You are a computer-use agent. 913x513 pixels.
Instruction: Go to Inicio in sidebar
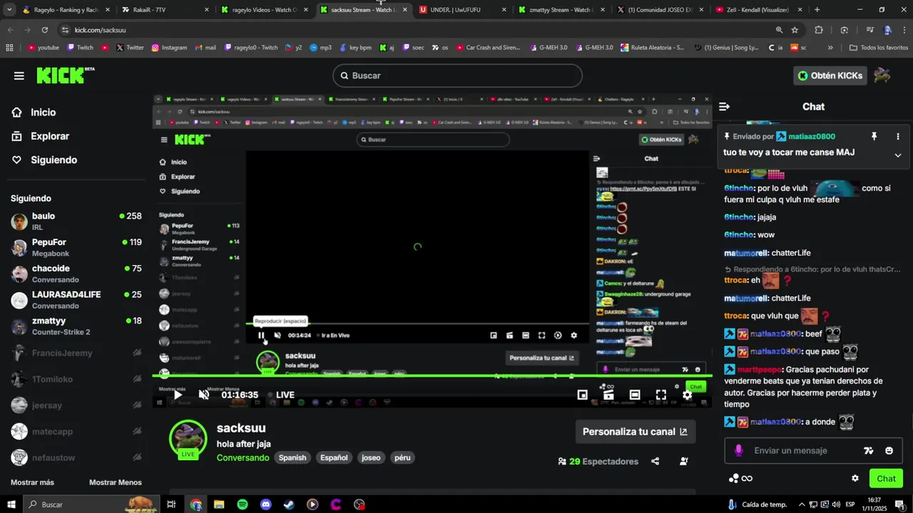(43, 113)
